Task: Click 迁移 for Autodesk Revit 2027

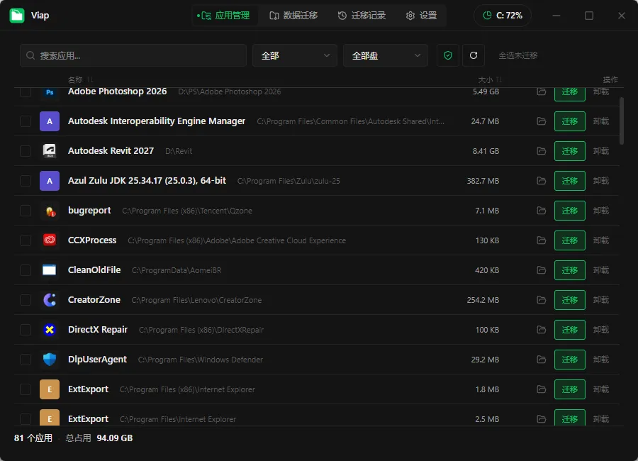Action: coord(570,151)
